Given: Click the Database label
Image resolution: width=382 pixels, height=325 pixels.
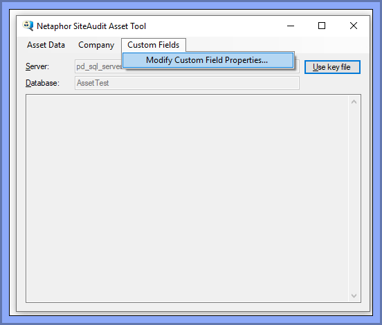Looking at the screenshot, I should click(42, 83).
